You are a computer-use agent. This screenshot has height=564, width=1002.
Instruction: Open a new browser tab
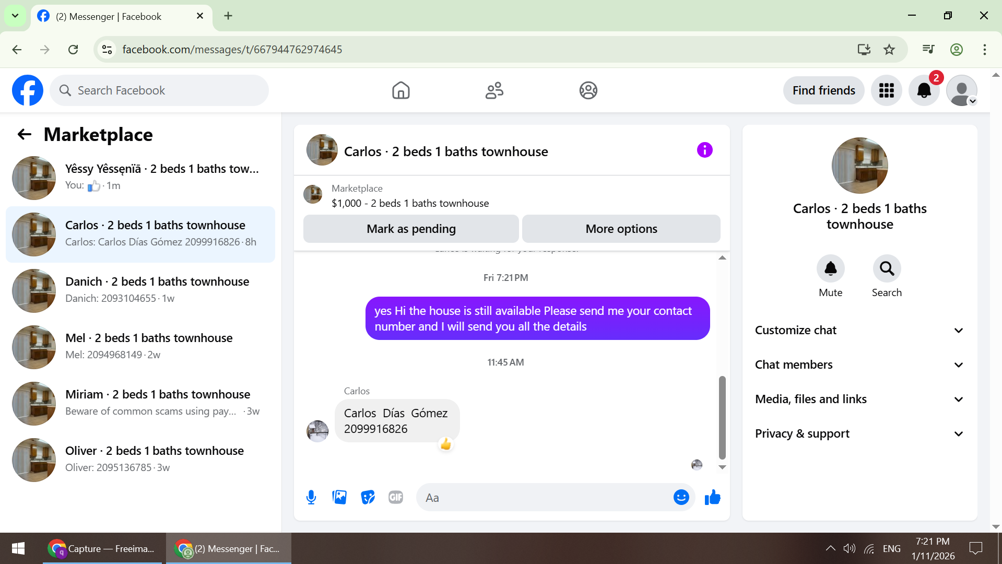click(228, 16)
